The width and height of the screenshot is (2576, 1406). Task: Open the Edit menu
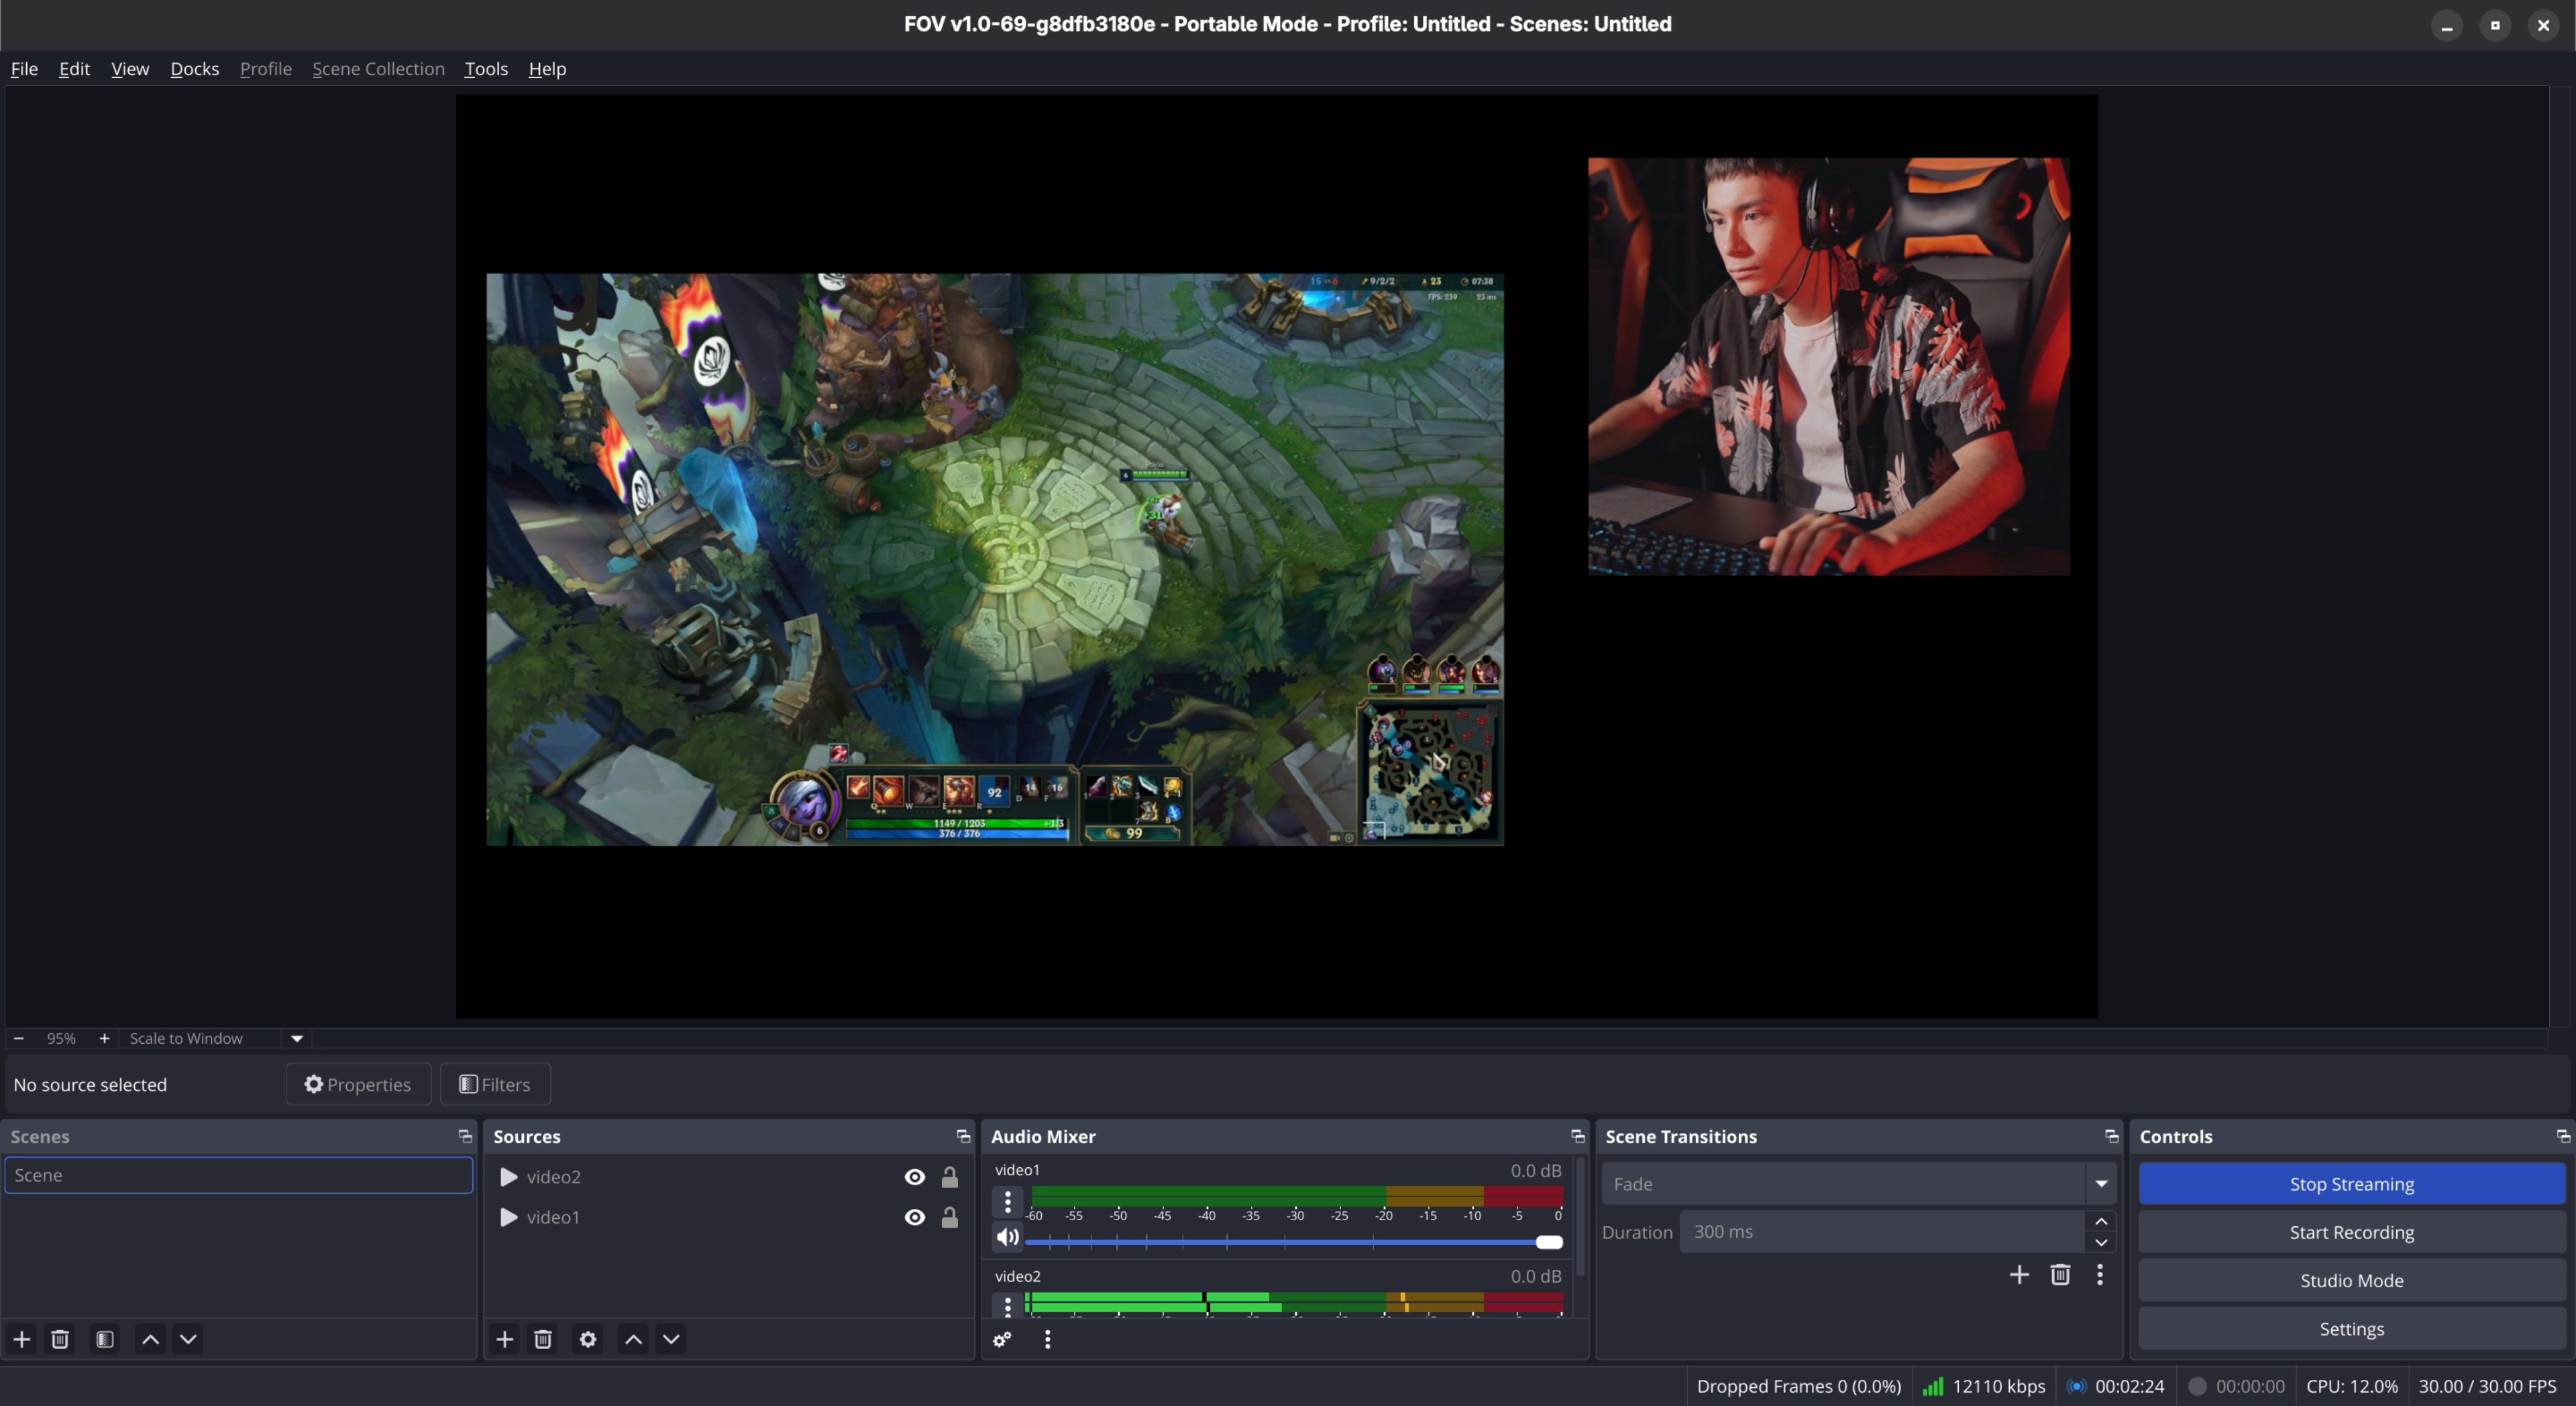tap(74, 69)
